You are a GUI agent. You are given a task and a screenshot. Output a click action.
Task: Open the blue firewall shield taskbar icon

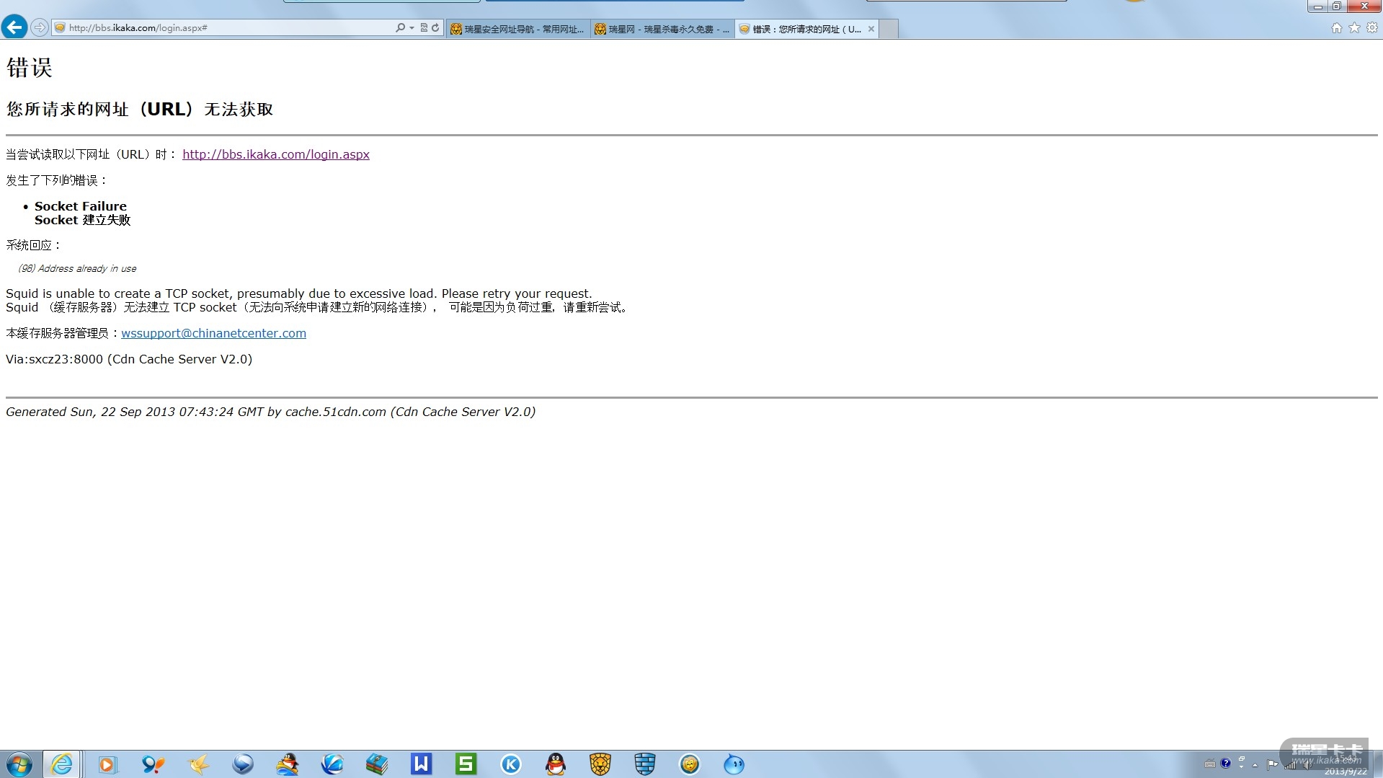coord(645,764)
